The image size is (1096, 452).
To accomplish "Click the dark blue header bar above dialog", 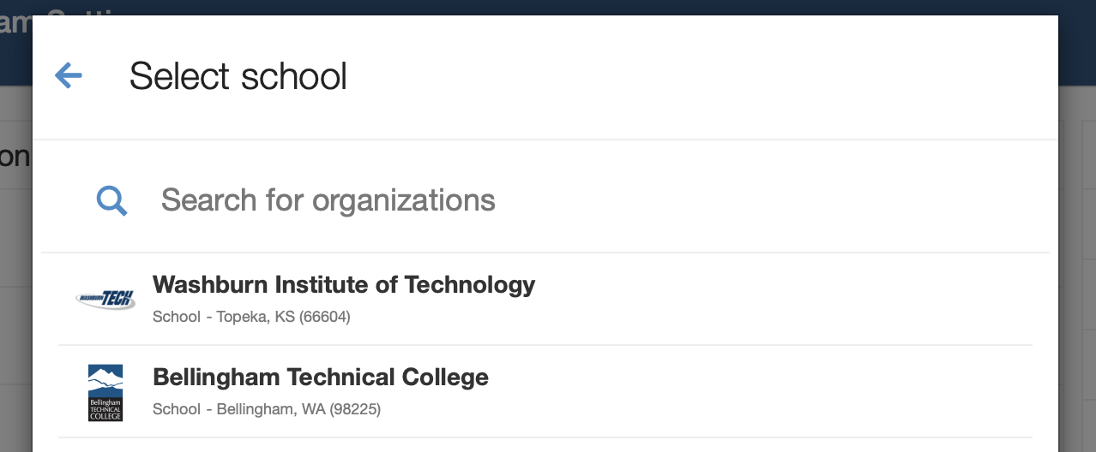I will pos(549,7).
